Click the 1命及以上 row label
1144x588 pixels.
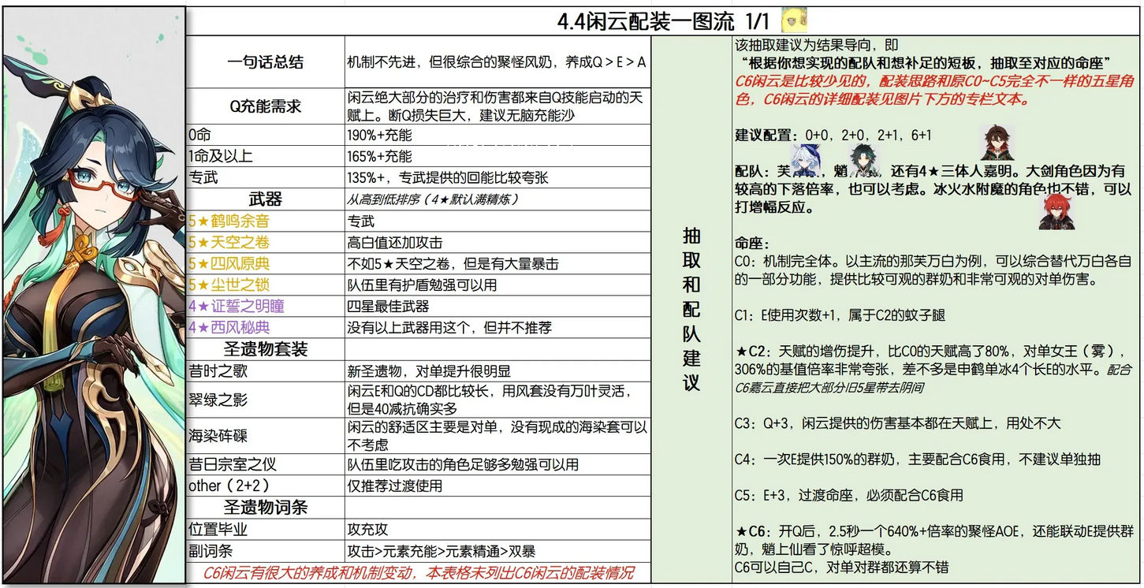click(x=265, y=156)
